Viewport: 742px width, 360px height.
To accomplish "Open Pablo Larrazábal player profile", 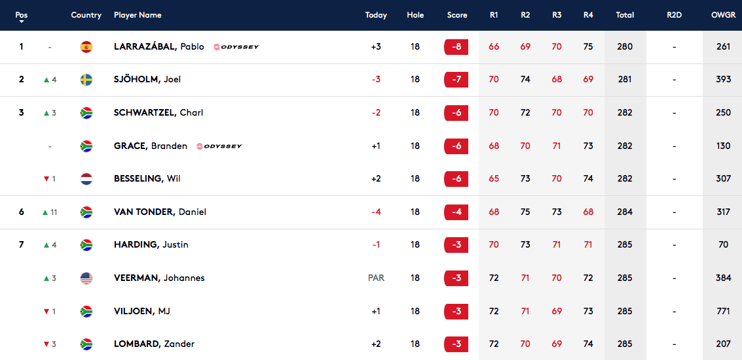I will click(159, 46).
